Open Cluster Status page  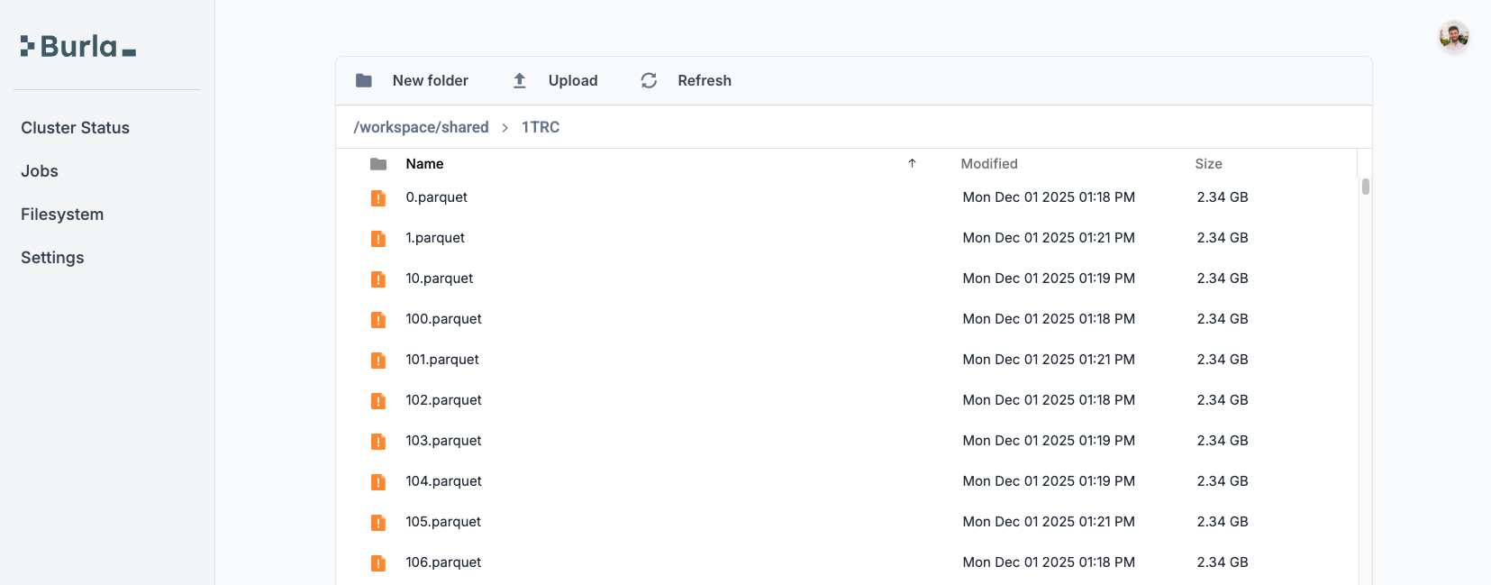click(76, 128)
